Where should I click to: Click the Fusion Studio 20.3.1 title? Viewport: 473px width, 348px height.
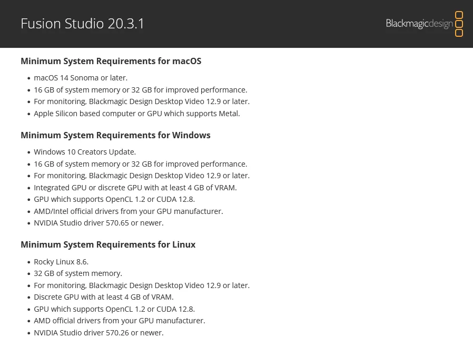pos(83,24)
